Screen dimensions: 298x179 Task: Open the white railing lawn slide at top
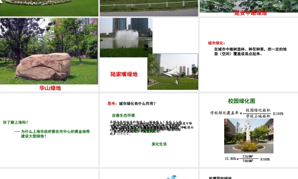coord(149,8)
